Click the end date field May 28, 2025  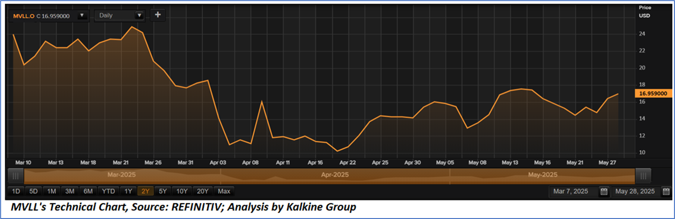(x=636, y=191)
